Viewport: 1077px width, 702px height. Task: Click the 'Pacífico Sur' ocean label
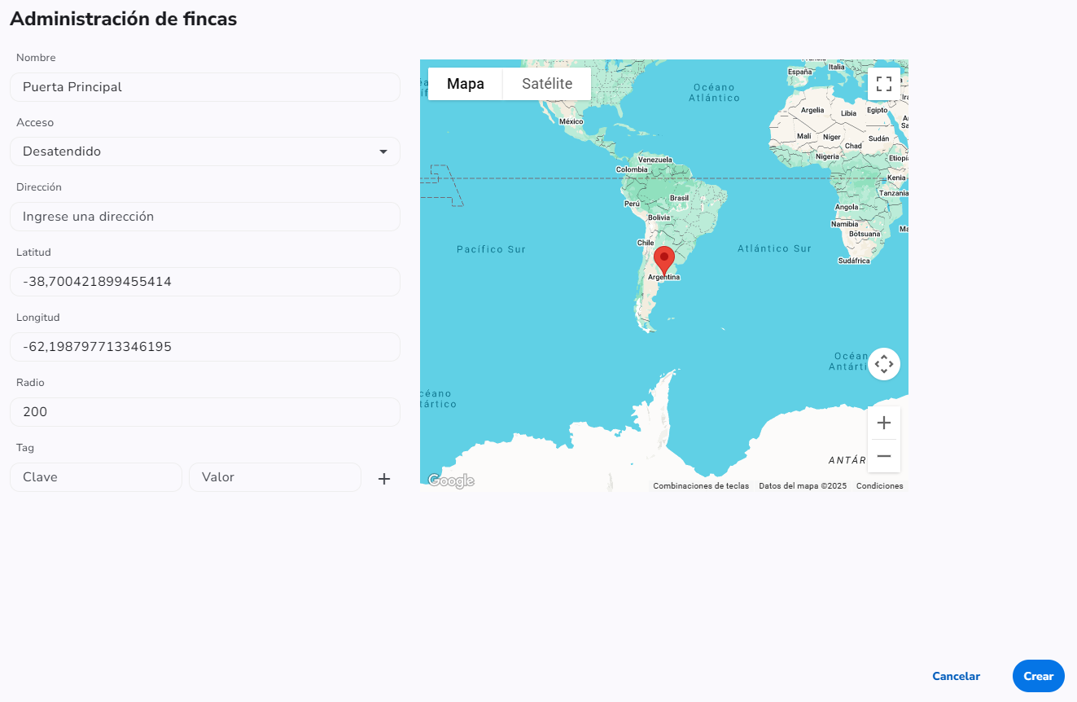tap(492, 249)
